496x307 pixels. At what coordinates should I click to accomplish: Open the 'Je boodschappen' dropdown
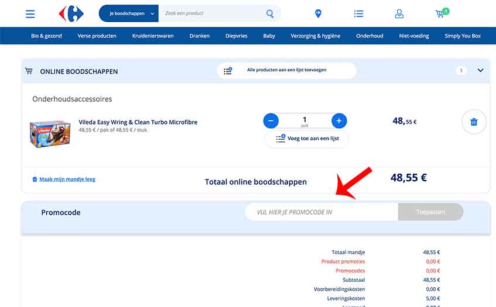pos(129,13)
